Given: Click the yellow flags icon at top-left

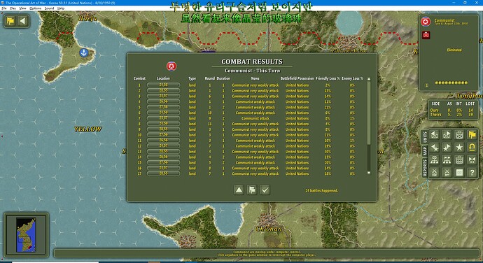Looking at the screenshot, I should tap(10, 21).
